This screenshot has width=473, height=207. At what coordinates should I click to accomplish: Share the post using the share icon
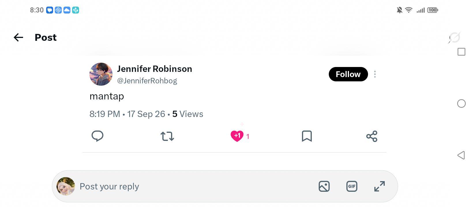[x=372, y=136]
